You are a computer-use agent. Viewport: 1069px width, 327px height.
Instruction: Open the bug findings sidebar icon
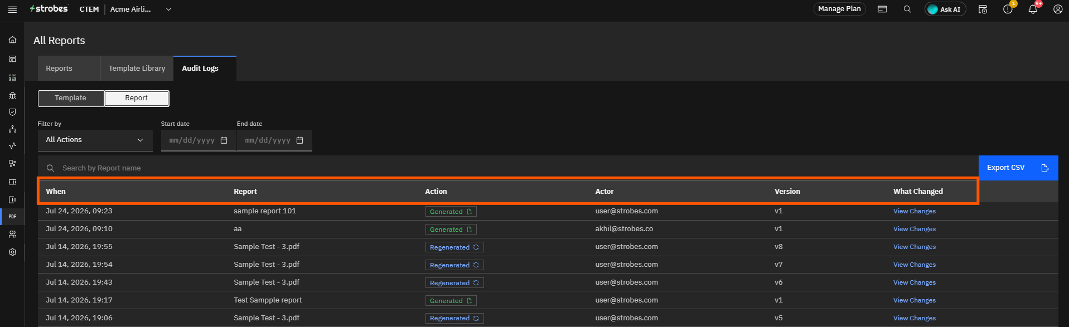click(12, 95)
